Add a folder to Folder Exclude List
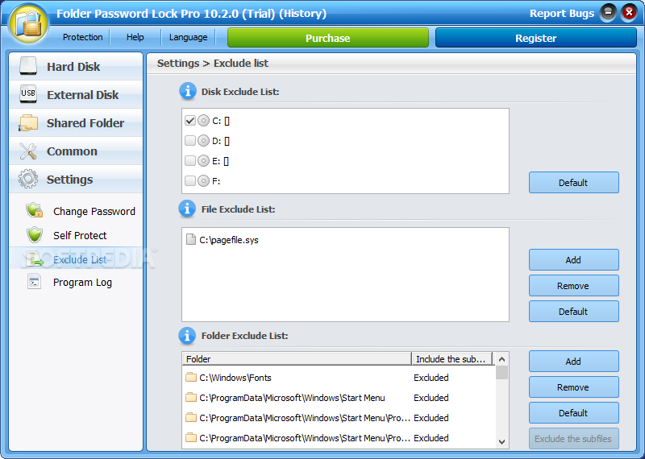This screenshot has width=645, height=459. click(573, 362)
